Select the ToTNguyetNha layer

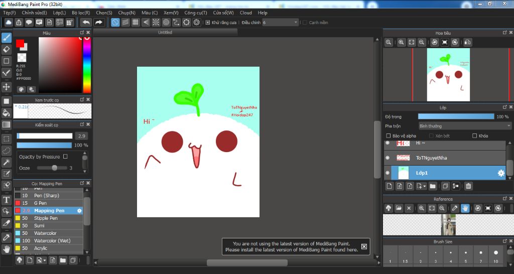(x=445, y=158)
